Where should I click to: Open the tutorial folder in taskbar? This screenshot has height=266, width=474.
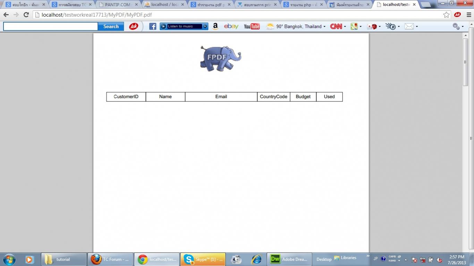(64, 259)
